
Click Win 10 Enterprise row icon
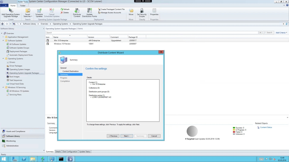(47, 40)
